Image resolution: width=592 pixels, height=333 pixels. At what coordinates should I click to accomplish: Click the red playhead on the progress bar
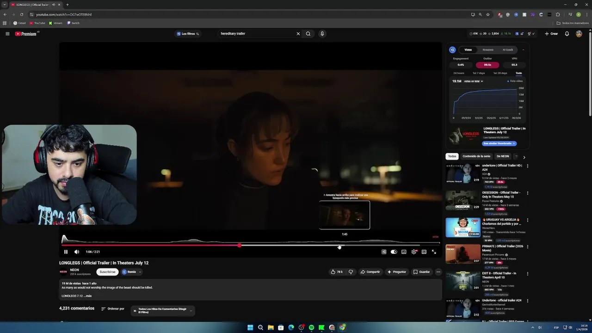pos(239,245)
